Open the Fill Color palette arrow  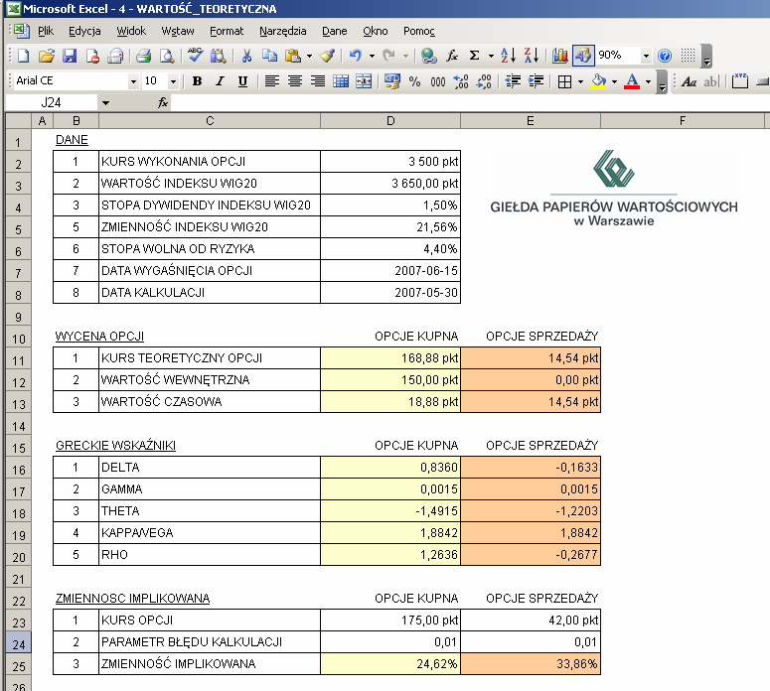point(614,81)
